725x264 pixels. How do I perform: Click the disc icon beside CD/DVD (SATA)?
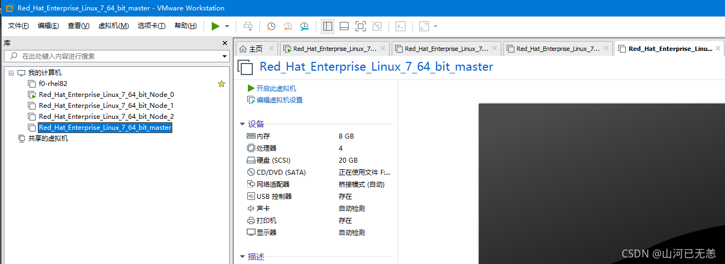point(251,173)
